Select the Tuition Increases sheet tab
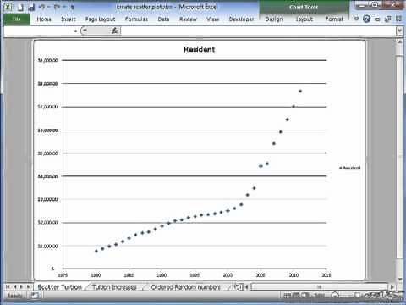Image resolution: width=406 pixels, height=305 pixels. pos(114,287)
